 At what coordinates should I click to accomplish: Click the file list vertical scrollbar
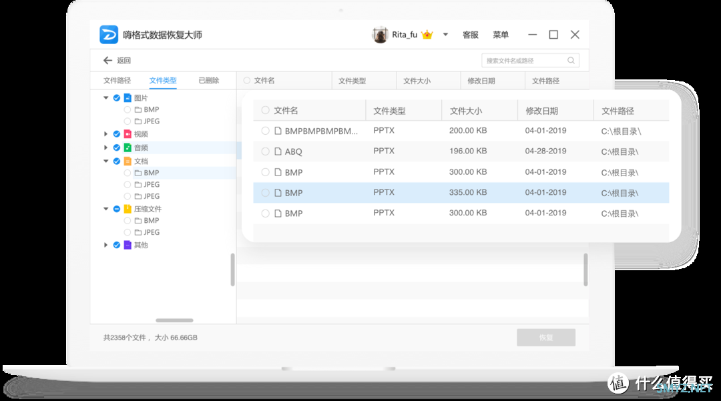point(585,270)
